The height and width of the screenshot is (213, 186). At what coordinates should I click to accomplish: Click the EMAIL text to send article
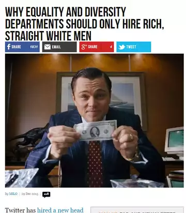point(56,47)
